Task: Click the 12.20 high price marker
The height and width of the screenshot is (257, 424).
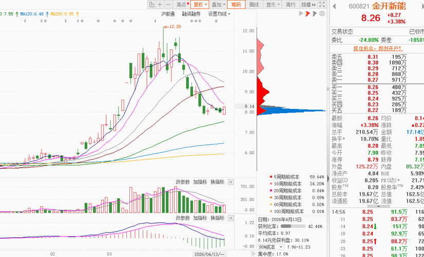Action: tap(172, 27)
